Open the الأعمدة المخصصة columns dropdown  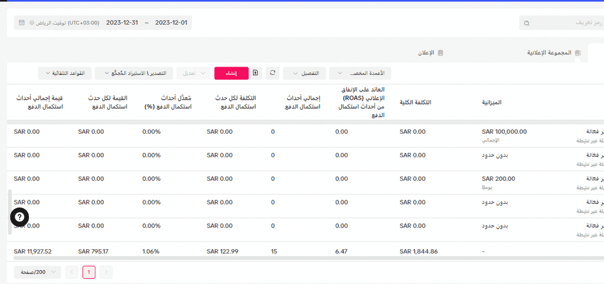click(x=360, y=73)
